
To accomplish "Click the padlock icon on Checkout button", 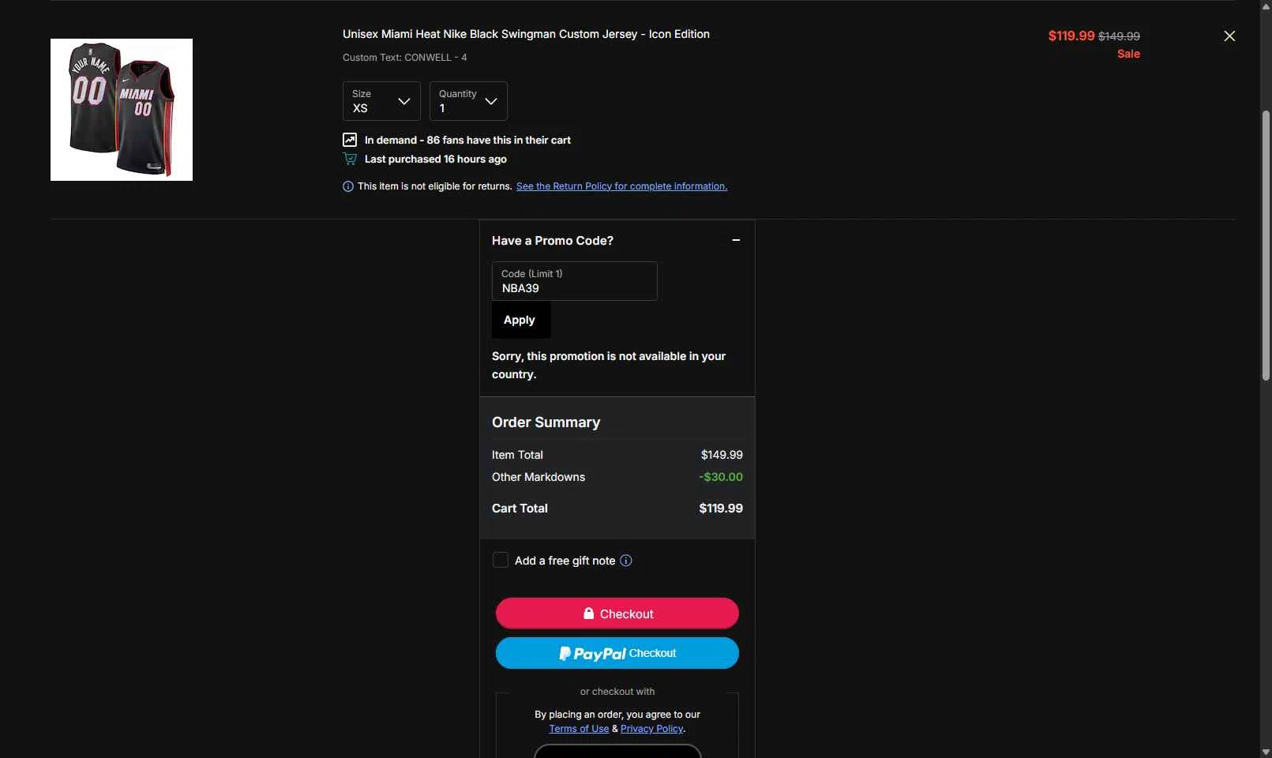I will click(x=588, y=614).
